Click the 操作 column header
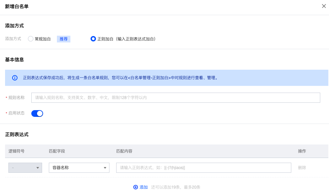 [302, 151]
